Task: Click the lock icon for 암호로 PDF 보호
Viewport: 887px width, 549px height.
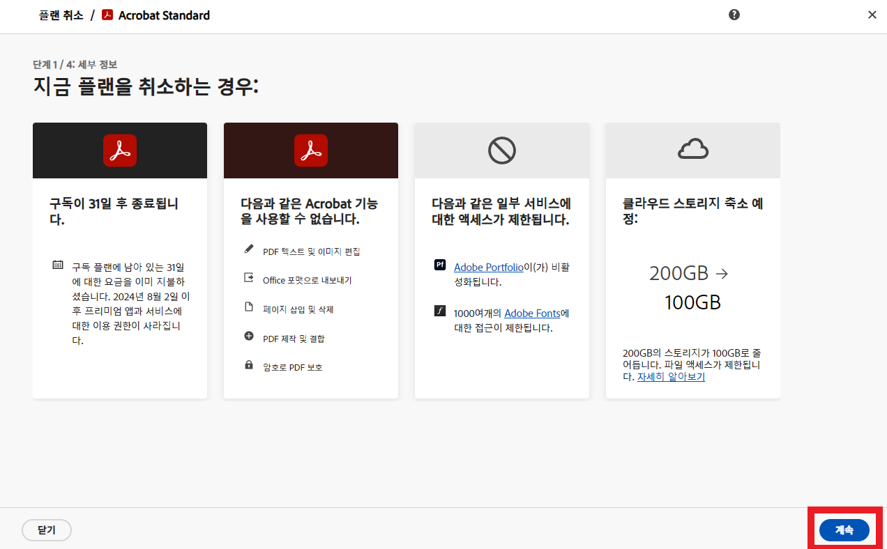Action: (249, 364)
